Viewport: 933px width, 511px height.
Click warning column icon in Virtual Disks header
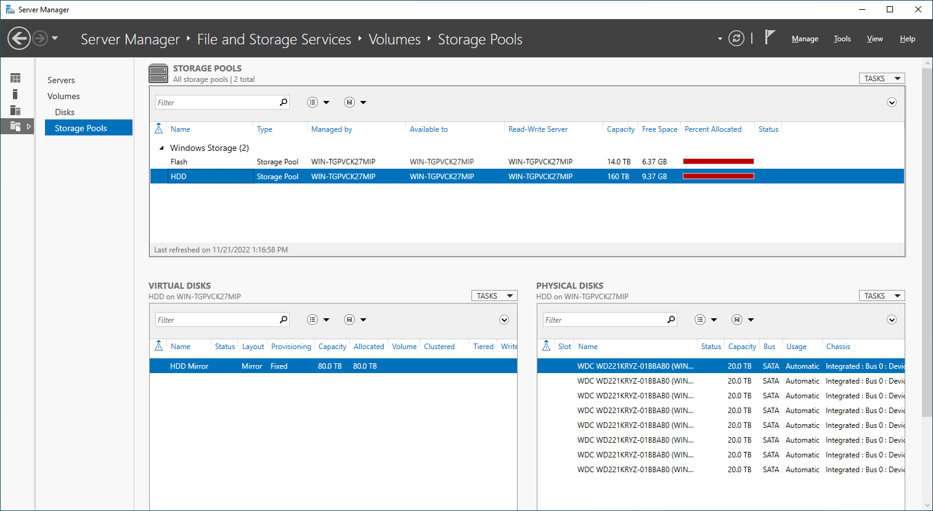coord(158,346)
